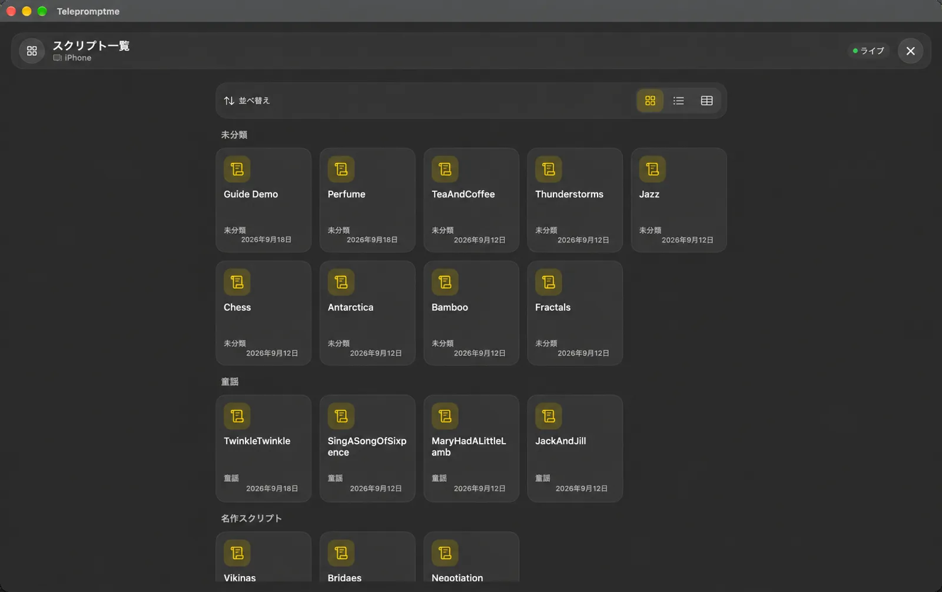Image resolution: width=942 pixels, height=592 pixels.
Task: Click the Telepromptme window title
Action: pos(88,11)
